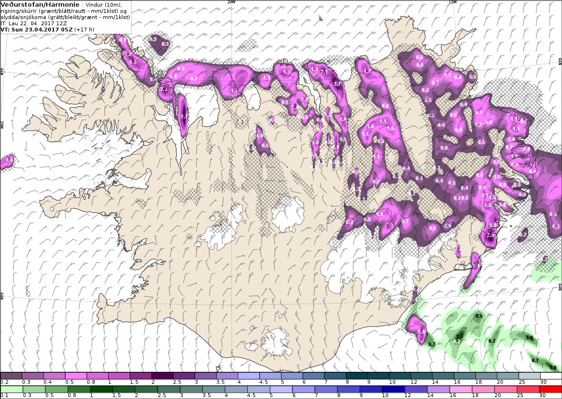Select the 0.5 medium green rain legend swatch
562x399 pixels.
point(56,389)
